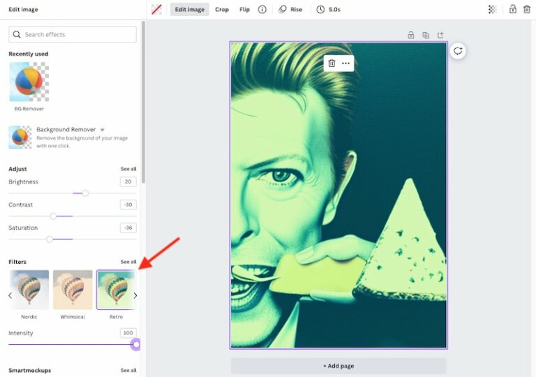Viewport: 536px width, 377px height.
Task: Click the Add page button
Action: pos(338,366)
